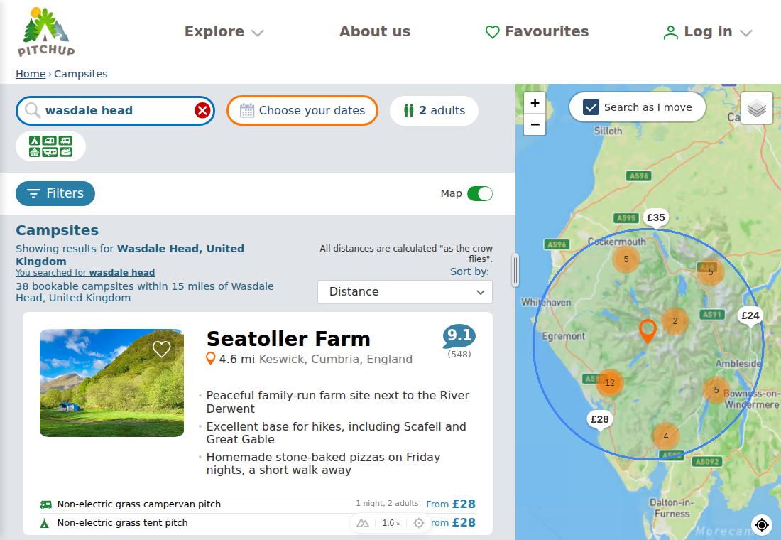Expand the Log in menu
The image size is (781, 540).
coord(707,32)
